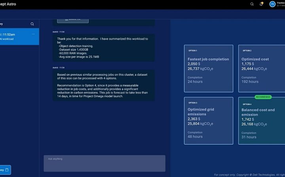Click the search icon in top bar

[x=252, y=4]
